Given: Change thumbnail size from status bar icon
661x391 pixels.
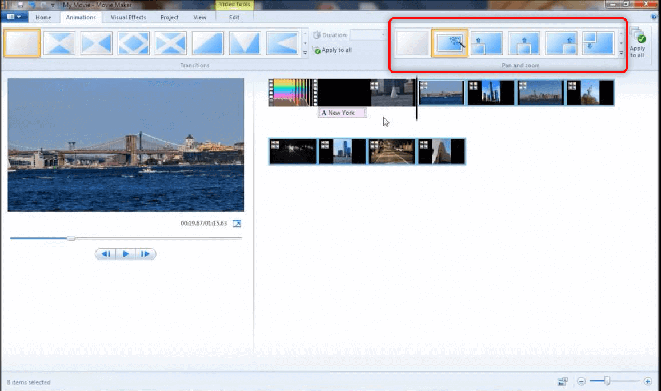Looking at the screenshot, I should click(x=563, y=381).
